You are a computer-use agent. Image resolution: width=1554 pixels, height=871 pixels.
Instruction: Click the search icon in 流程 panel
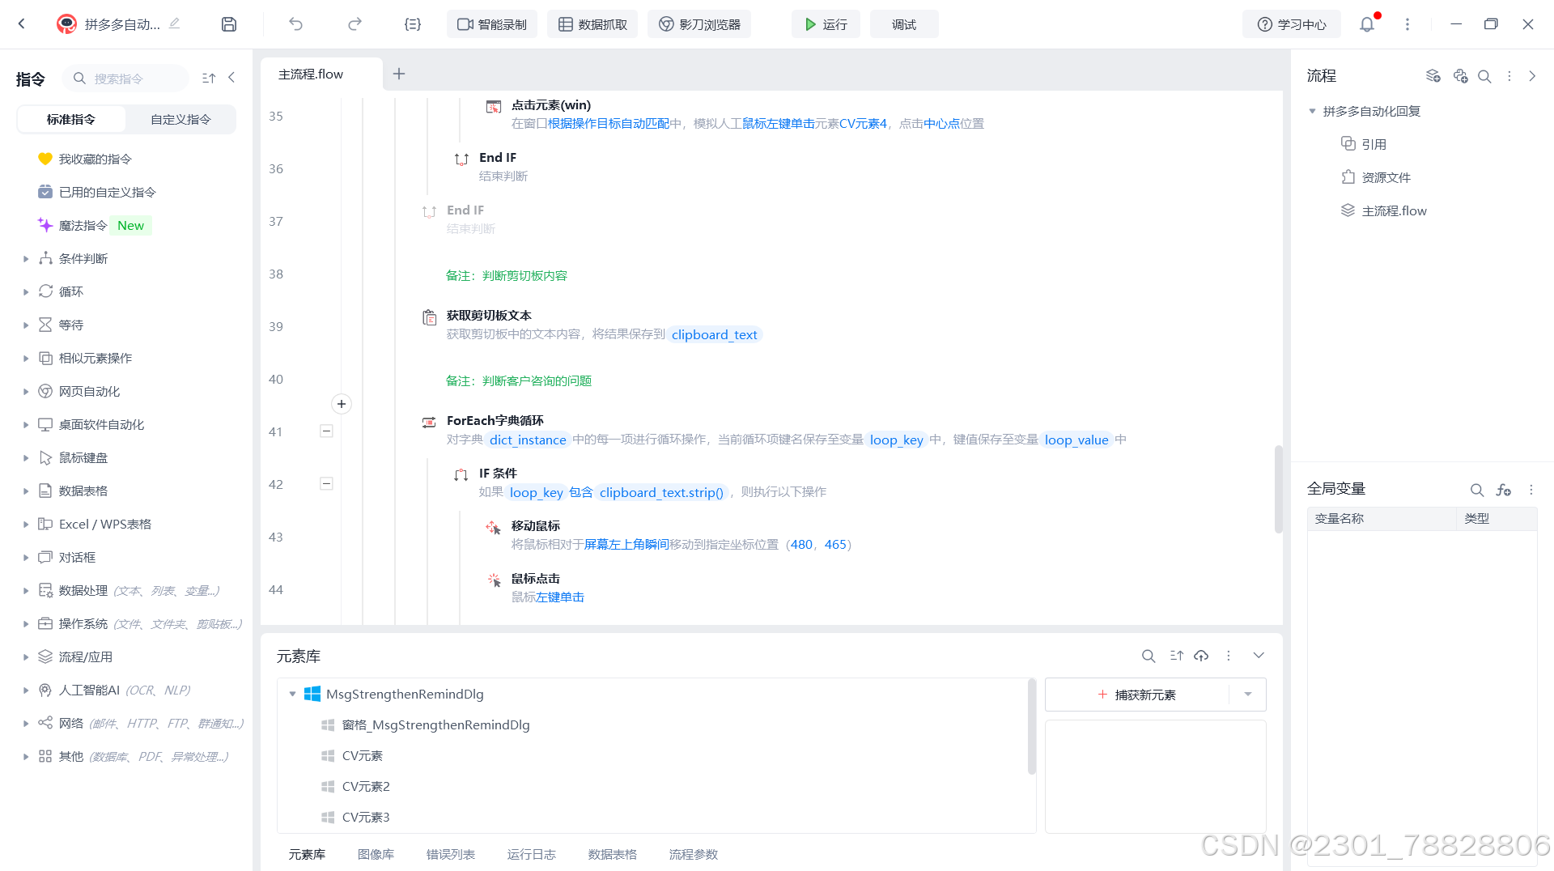1484,76
